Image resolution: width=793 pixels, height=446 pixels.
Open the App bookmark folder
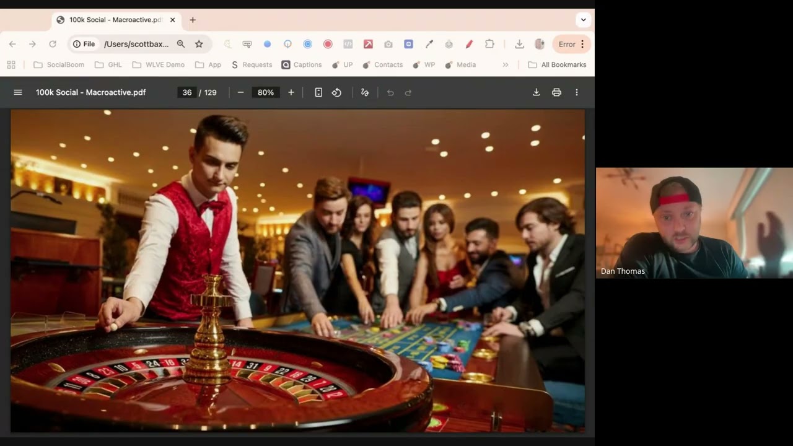208,64
